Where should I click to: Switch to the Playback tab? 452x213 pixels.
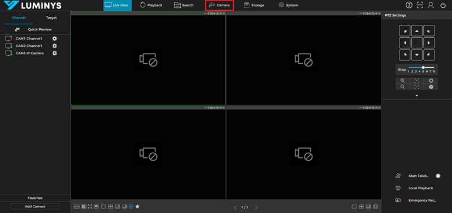tap(151, 5)
